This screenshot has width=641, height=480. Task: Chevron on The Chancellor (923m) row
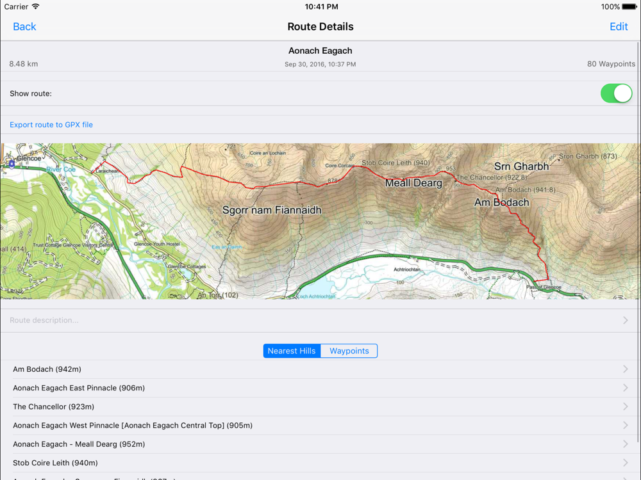tap(626, 407)
